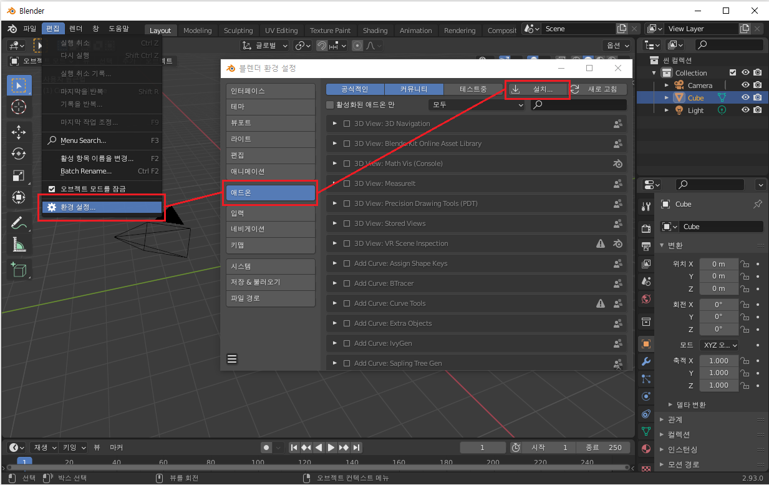The width and height of the screenshot is (769, 485).
Task: Open the add-on category dropdown
Action: pos(476,105)
